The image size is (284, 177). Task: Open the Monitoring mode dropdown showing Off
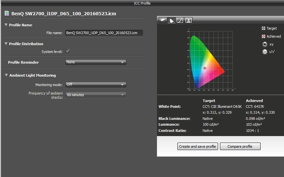[96, 84]
